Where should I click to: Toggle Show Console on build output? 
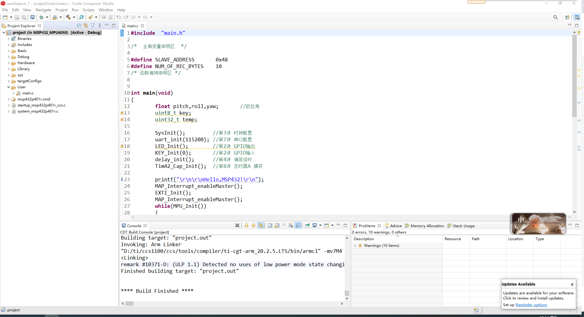(298, 225)
